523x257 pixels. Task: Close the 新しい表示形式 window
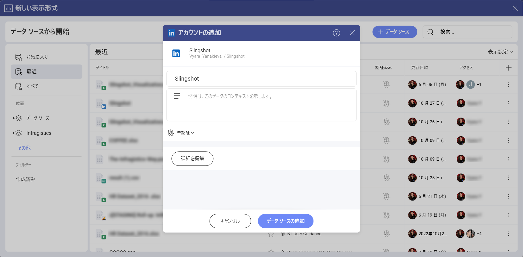tap(515, 8)
